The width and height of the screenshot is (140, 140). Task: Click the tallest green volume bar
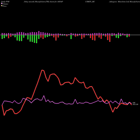(37, 39)
